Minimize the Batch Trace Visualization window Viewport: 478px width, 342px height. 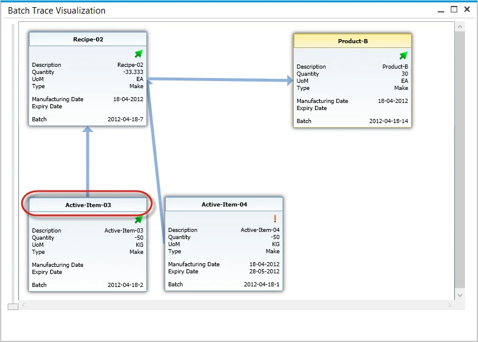(x=441, y=11)
